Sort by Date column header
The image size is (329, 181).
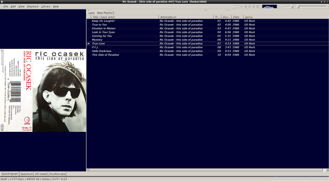tap(237, 17)
